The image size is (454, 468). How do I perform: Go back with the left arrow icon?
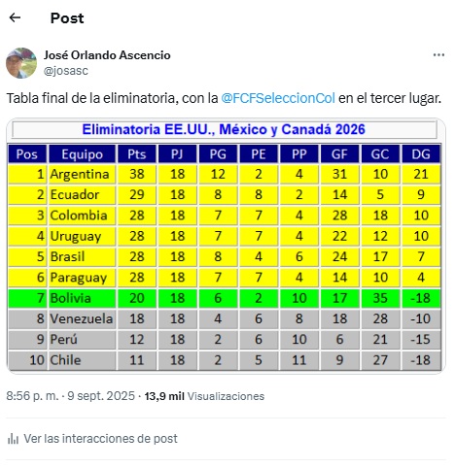15,17
